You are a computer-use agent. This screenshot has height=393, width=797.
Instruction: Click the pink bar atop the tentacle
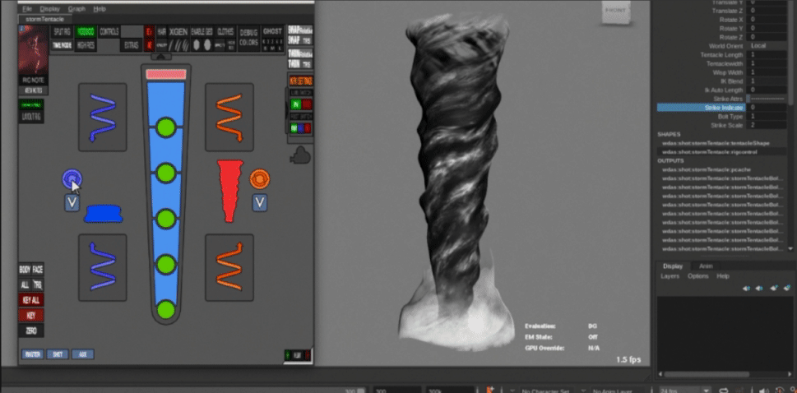[166, 74]
